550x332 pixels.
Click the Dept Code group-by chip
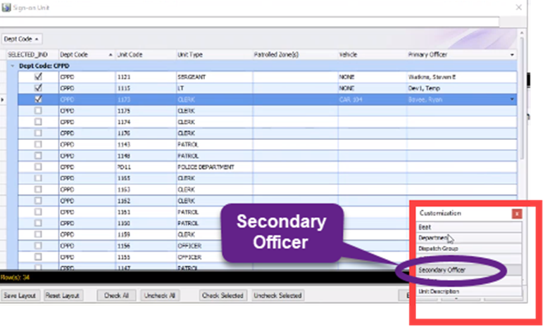(21, 38)
